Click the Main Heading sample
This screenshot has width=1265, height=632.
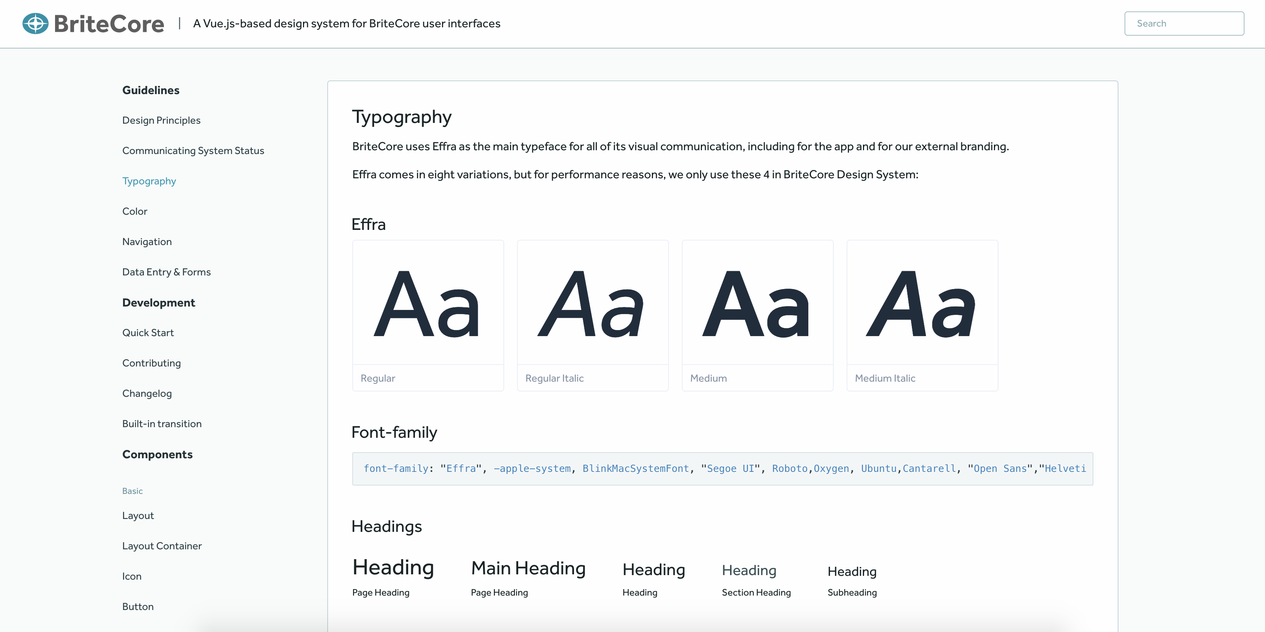pyautogui.click(x=528, y=568)
